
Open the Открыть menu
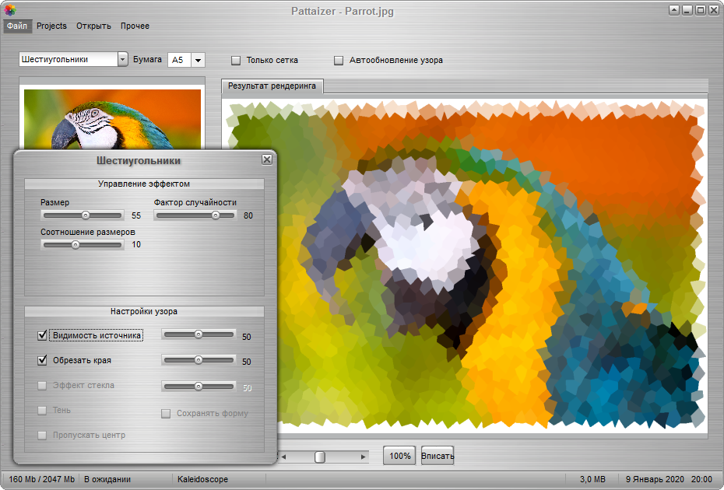(93, 26)
